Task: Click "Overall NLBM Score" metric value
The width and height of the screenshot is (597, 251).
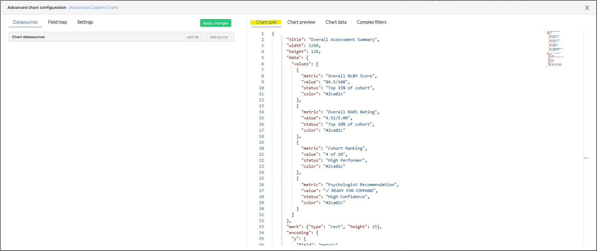Action: 350,76
